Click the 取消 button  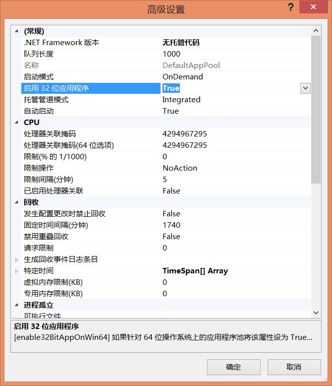294,367
